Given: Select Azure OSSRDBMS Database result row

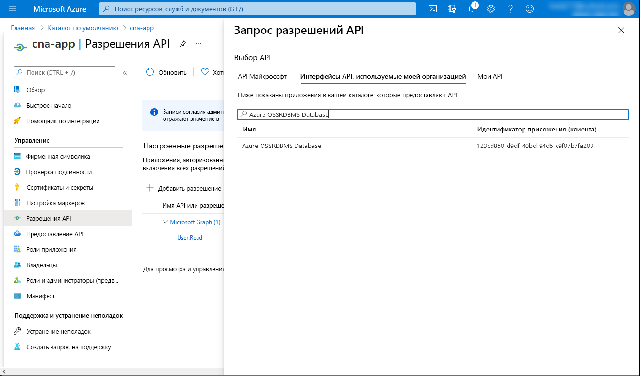Looking at the screenshot, I should [433, 146].
